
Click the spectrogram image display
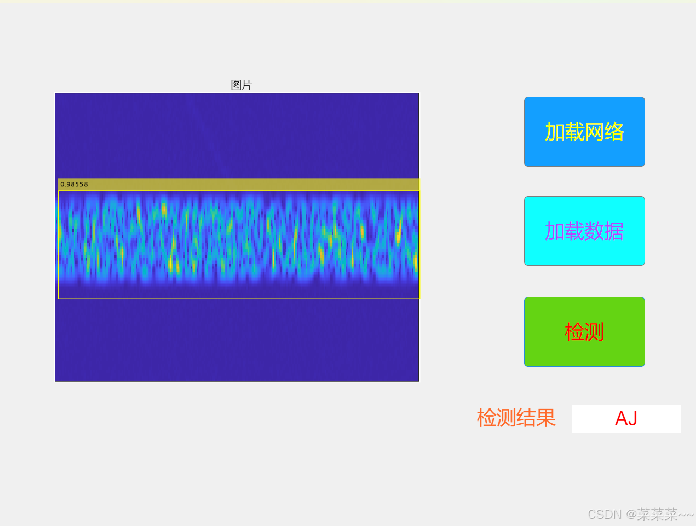point(237,237)
